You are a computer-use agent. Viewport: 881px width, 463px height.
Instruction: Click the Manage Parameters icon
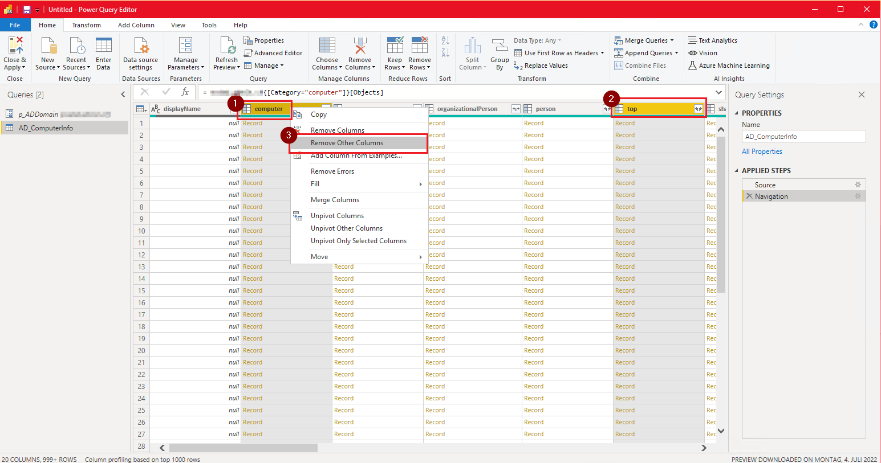[186, 45]
